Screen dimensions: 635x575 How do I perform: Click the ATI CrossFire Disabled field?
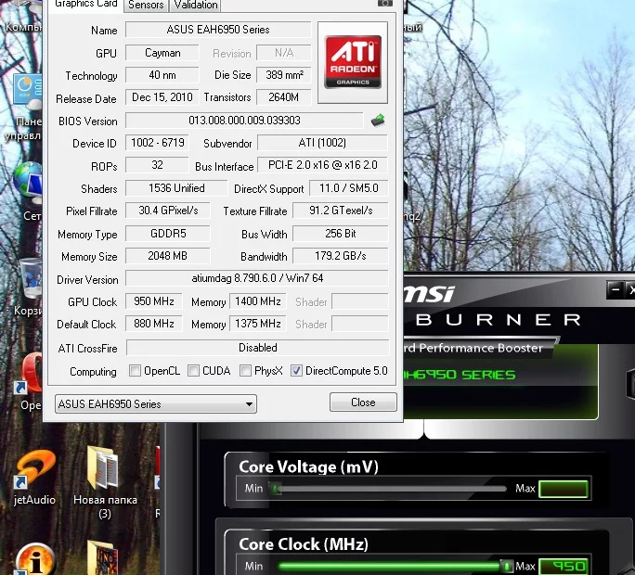tap(257, 348)
